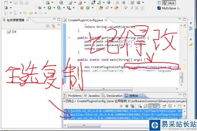Toggle Show Console on standard output change
This screenshot has width=197, height=131.
pyautogui.click(x=151, y=106)
